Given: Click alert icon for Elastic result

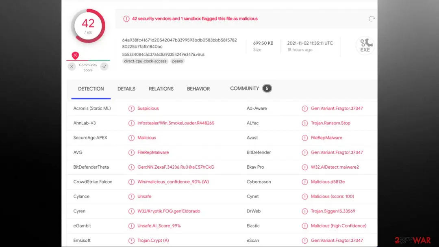Looking at the screenshot, I should (304, 226).
